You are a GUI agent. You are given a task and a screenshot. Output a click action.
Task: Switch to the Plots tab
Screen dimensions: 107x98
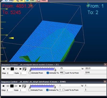pyautogui.click(x=42, y=1)
